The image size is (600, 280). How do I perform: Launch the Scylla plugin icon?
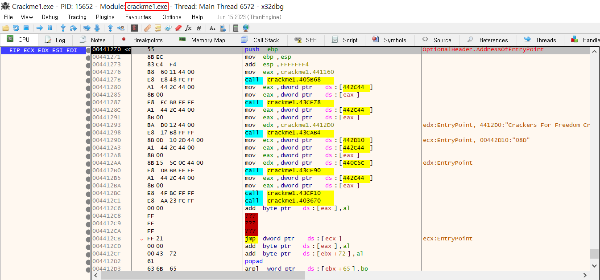click(134, 28)
